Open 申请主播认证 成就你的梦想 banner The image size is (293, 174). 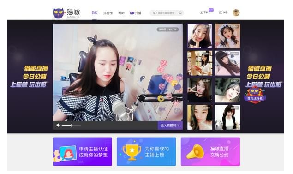click(82, 151)
